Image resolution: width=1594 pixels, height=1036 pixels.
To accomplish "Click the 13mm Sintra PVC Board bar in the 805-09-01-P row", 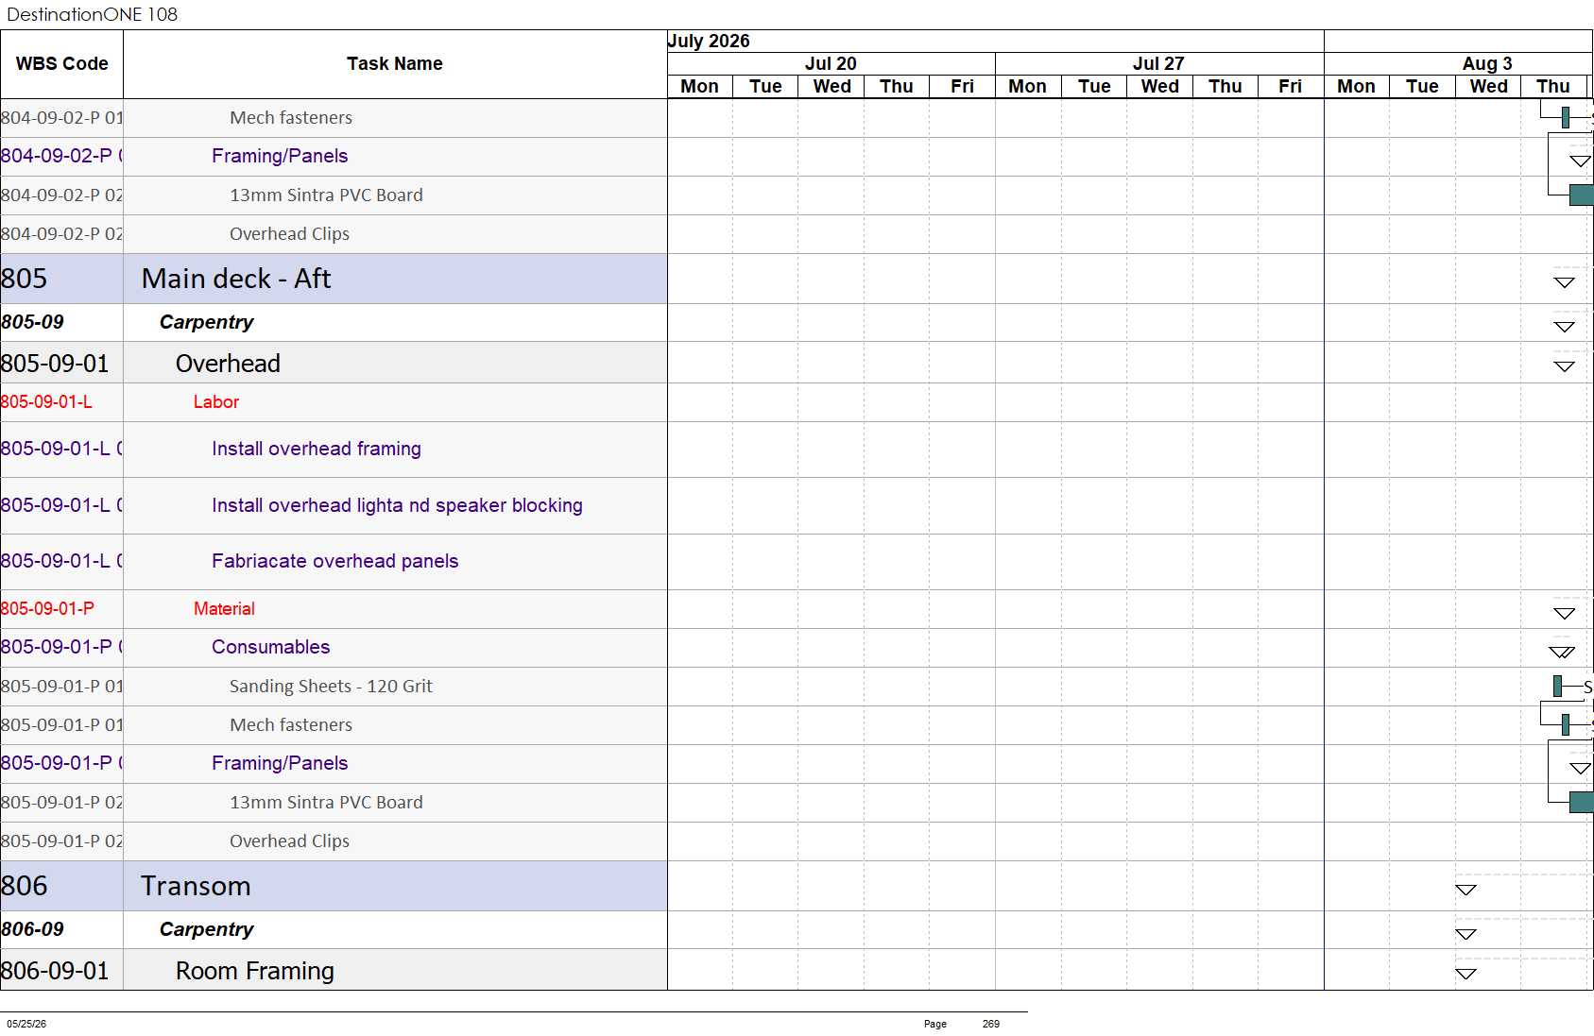I will click(1582, 803).
